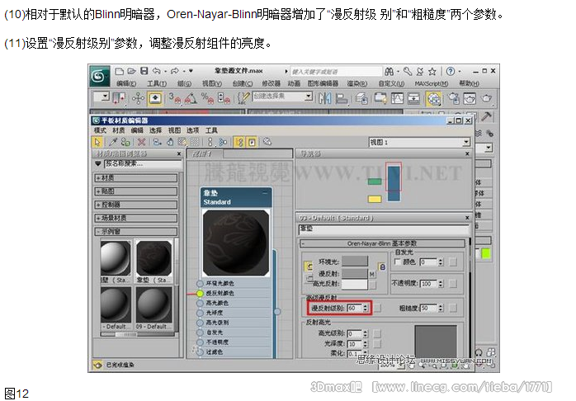This screenshot has width=576, height=401.
Task: Toggle the diffuse-specular lock button
Action: pos(309,279)
